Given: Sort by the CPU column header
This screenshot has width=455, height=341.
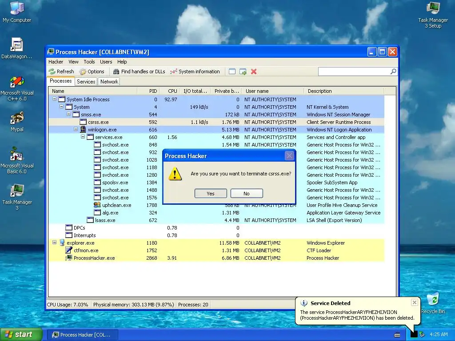Looking at the screenshot, I should (x=169, y=91).
